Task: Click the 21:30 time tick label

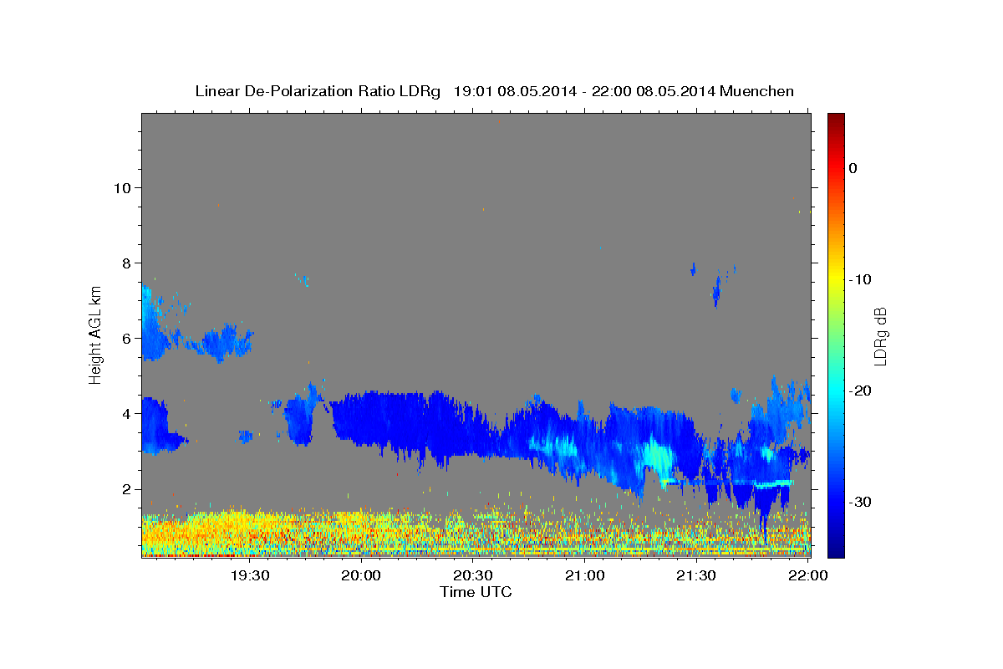Action: 696,575
